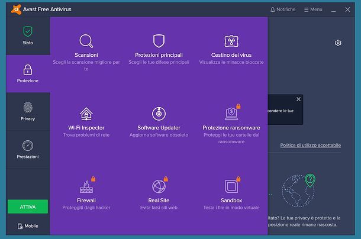Follow the Politica di utilizzo accettabile link
This screenshot has height=239, width=361.
(x=310, y=145)
